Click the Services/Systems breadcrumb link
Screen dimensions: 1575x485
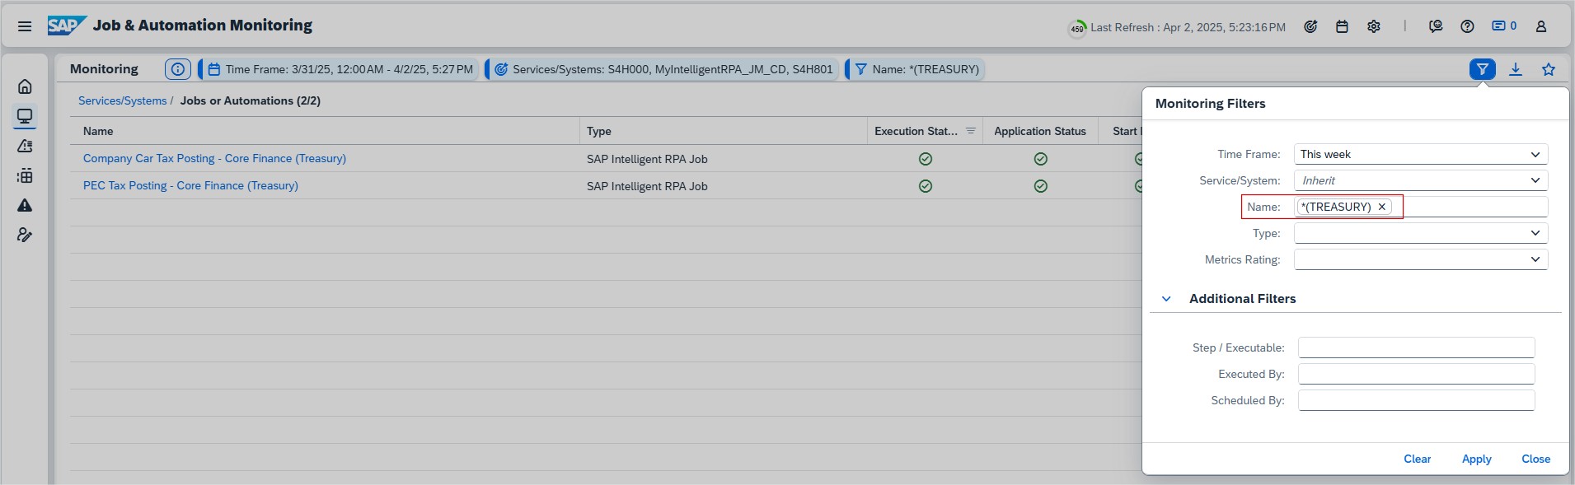(122, 100)
